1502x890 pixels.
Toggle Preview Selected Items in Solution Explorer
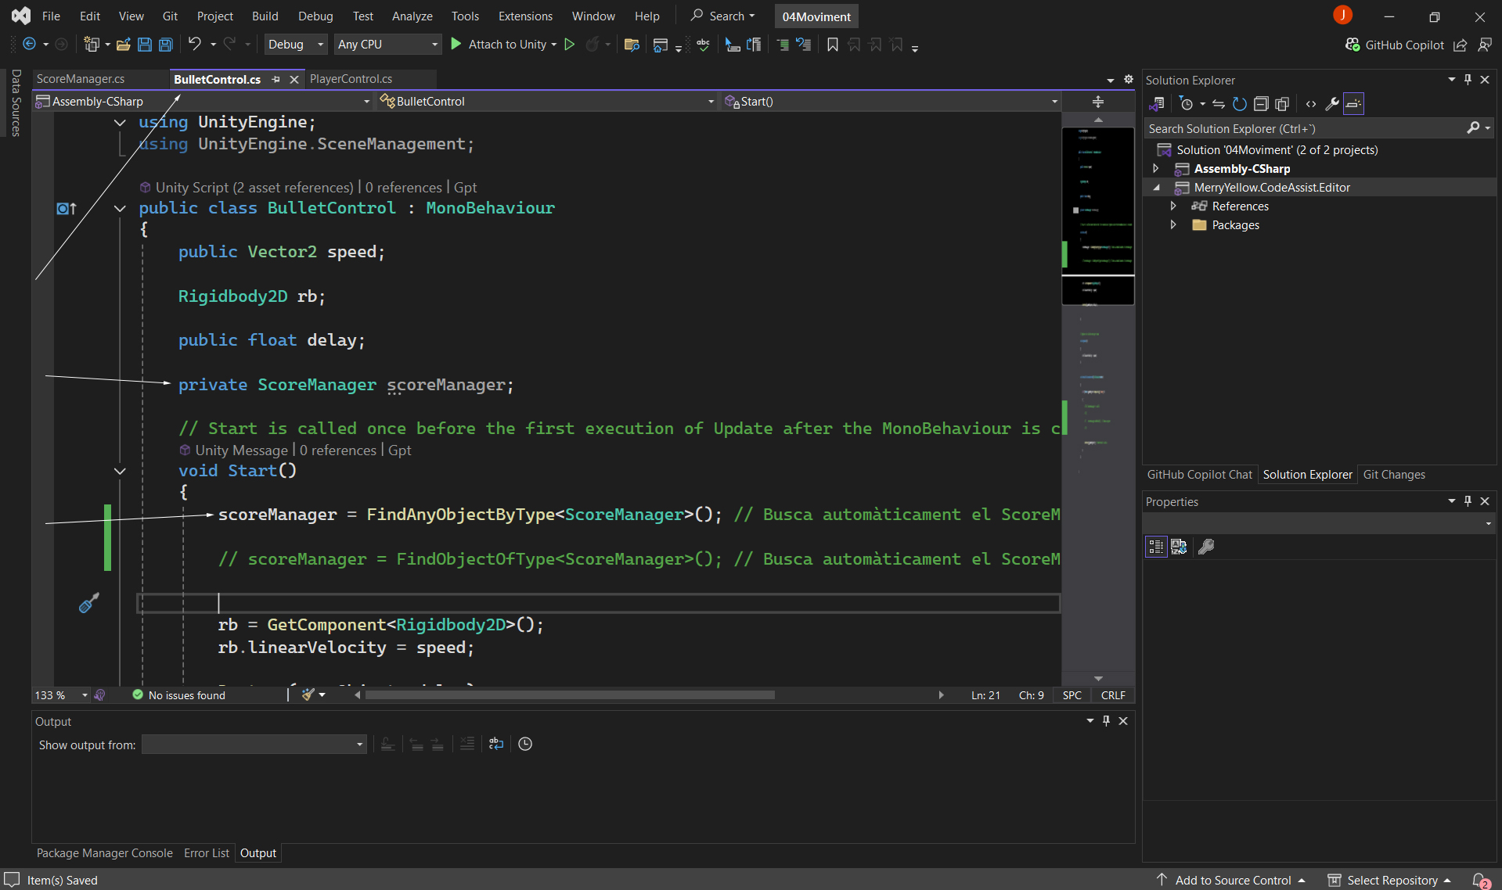click(x=1353, y=104)
